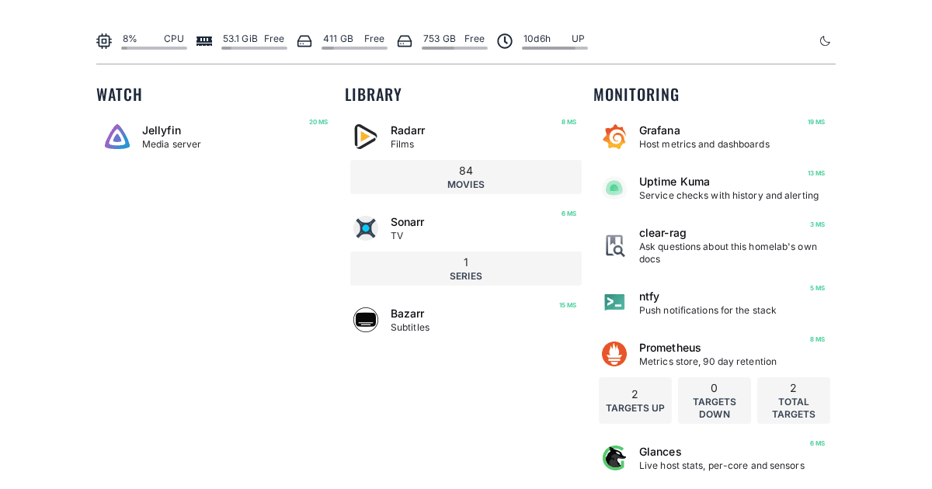Click the clear-rag search document icon

[614, 245]
